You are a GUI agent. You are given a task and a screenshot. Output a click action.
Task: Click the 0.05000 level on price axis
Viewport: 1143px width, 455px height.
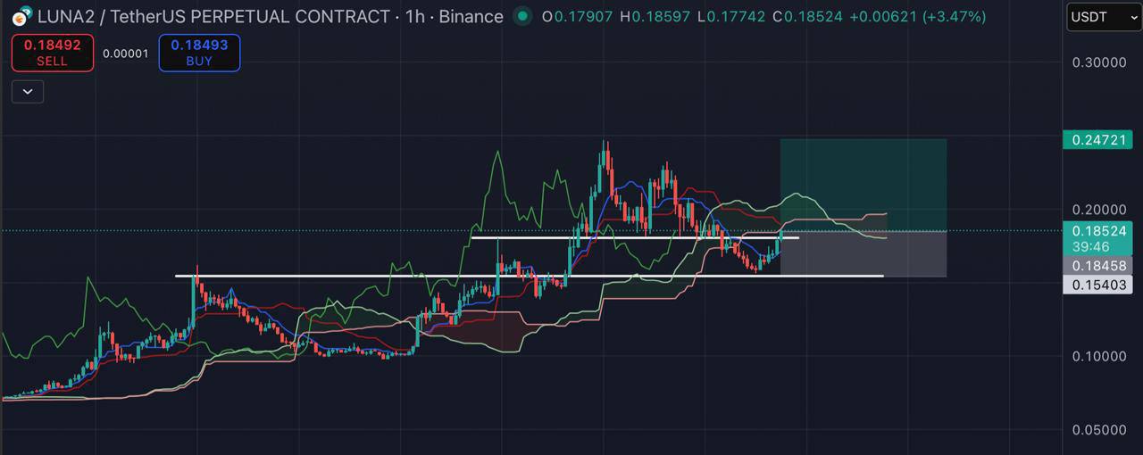pyautogui.click(x=1097, y=429)
